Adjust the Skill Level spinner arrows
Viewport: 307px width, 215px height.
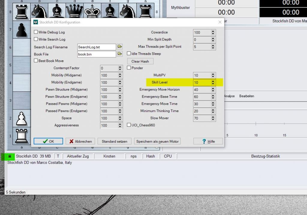pos(213,82)
